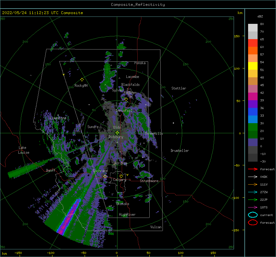Click the ThreeHills label
Screen dimensions: 276x257
tap(154, 134)
